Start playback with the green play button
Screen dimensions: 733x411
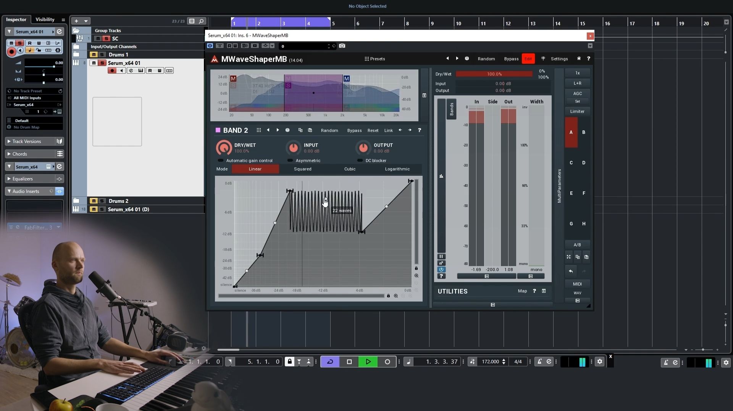[x=368, y=362]
